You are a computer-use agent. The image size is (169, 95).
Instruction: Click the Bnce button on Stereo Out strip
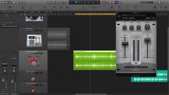click(x=16, y=90)
